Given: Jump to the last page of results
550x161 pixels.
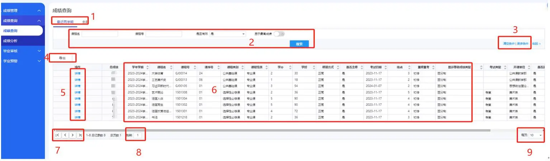Looking at the screenshot, I should (x=80, y=135).
